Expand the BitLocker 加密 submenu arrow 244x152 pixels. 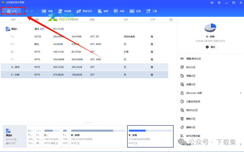[x=241, y=93]
